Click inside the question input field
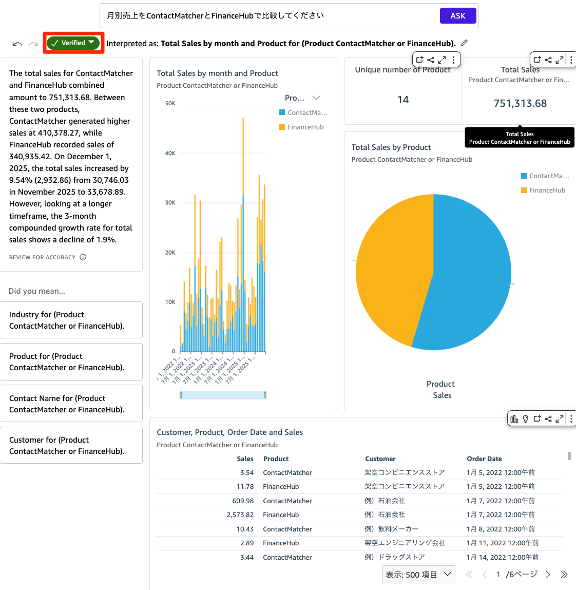 [267, 15]
